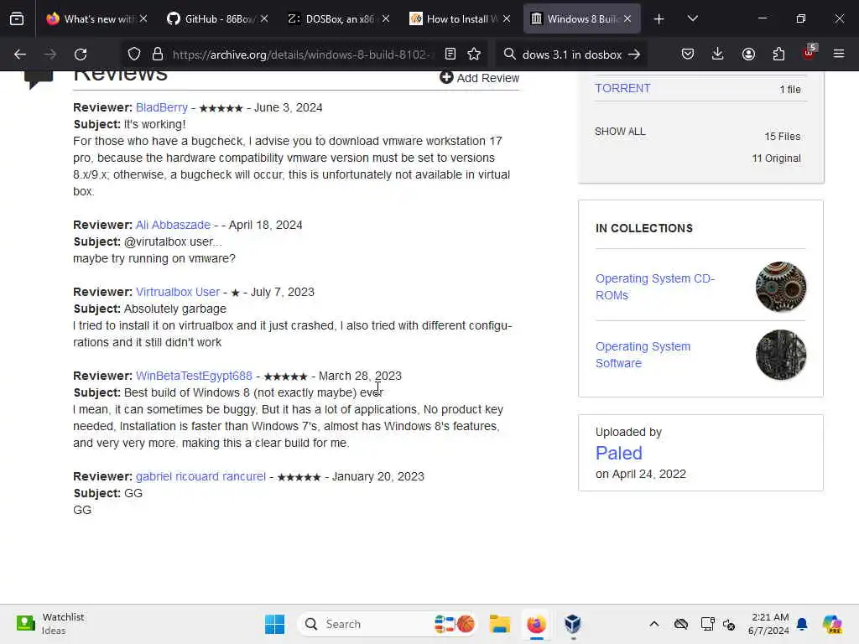859x644 pixels.
Task: Open the Windows Start menu
Action: [x=274, y=624]
